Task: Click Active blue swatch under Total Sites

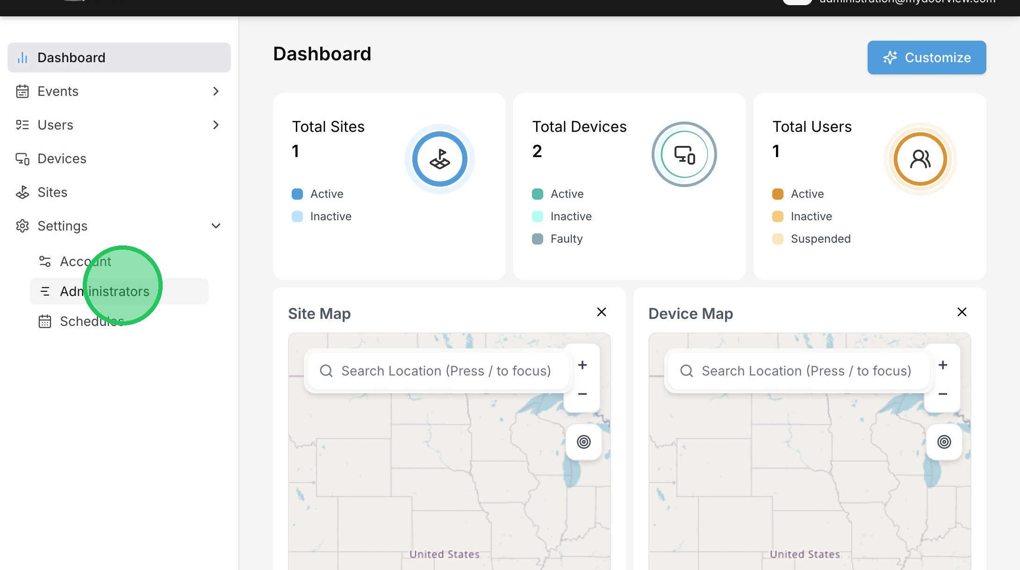Action: [x=297, y=194]
